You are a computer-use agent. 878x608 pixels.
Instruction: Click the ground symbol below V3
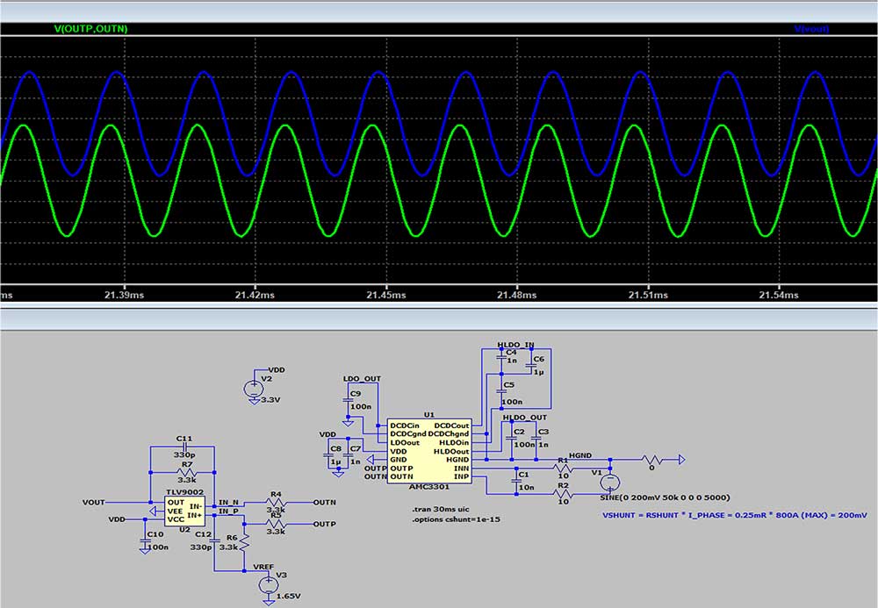[269, 602]
